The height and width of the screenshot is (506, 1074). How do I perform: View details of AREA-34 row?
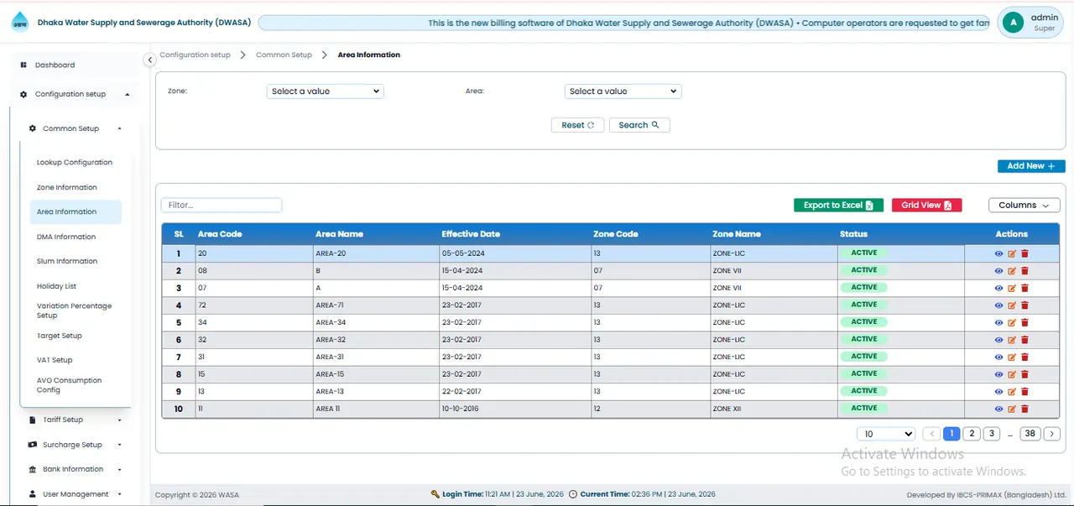(x=998, y=322)
